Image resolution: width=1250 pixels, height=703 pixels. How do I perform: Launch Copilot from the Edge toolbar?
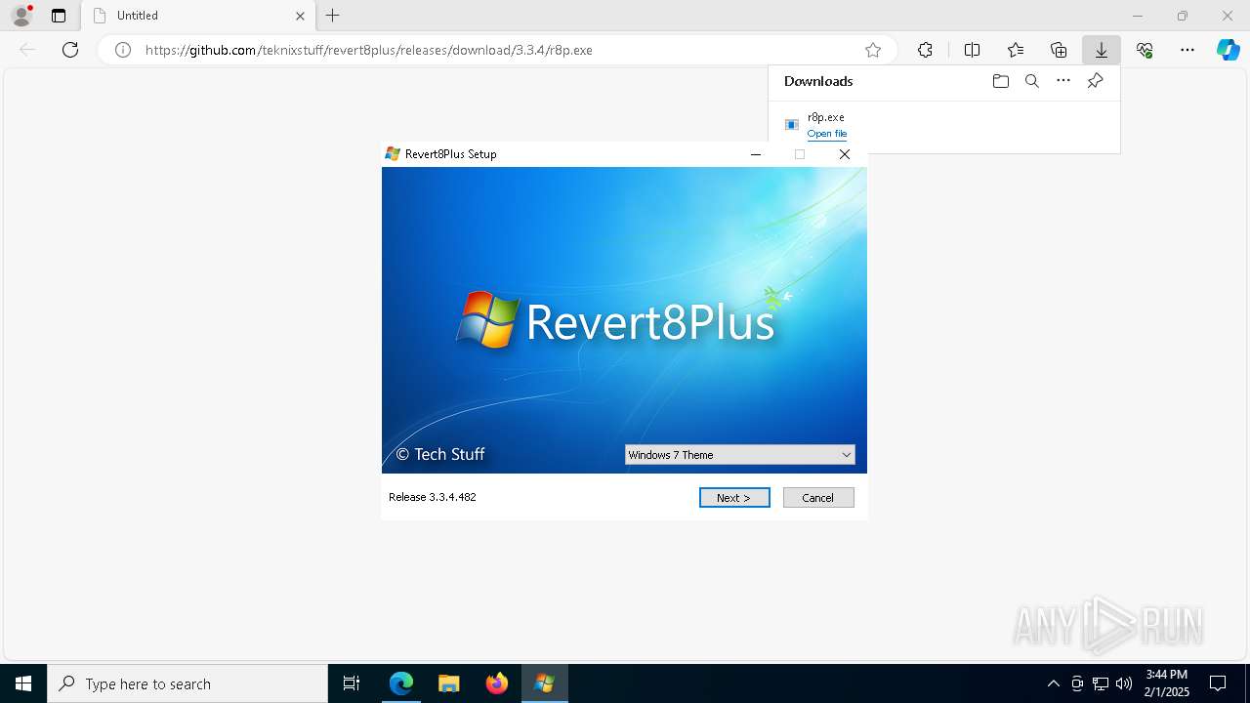tap(1228, 50)
